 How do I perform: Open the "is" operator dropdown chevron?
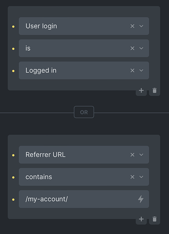(x=141, y=48)
